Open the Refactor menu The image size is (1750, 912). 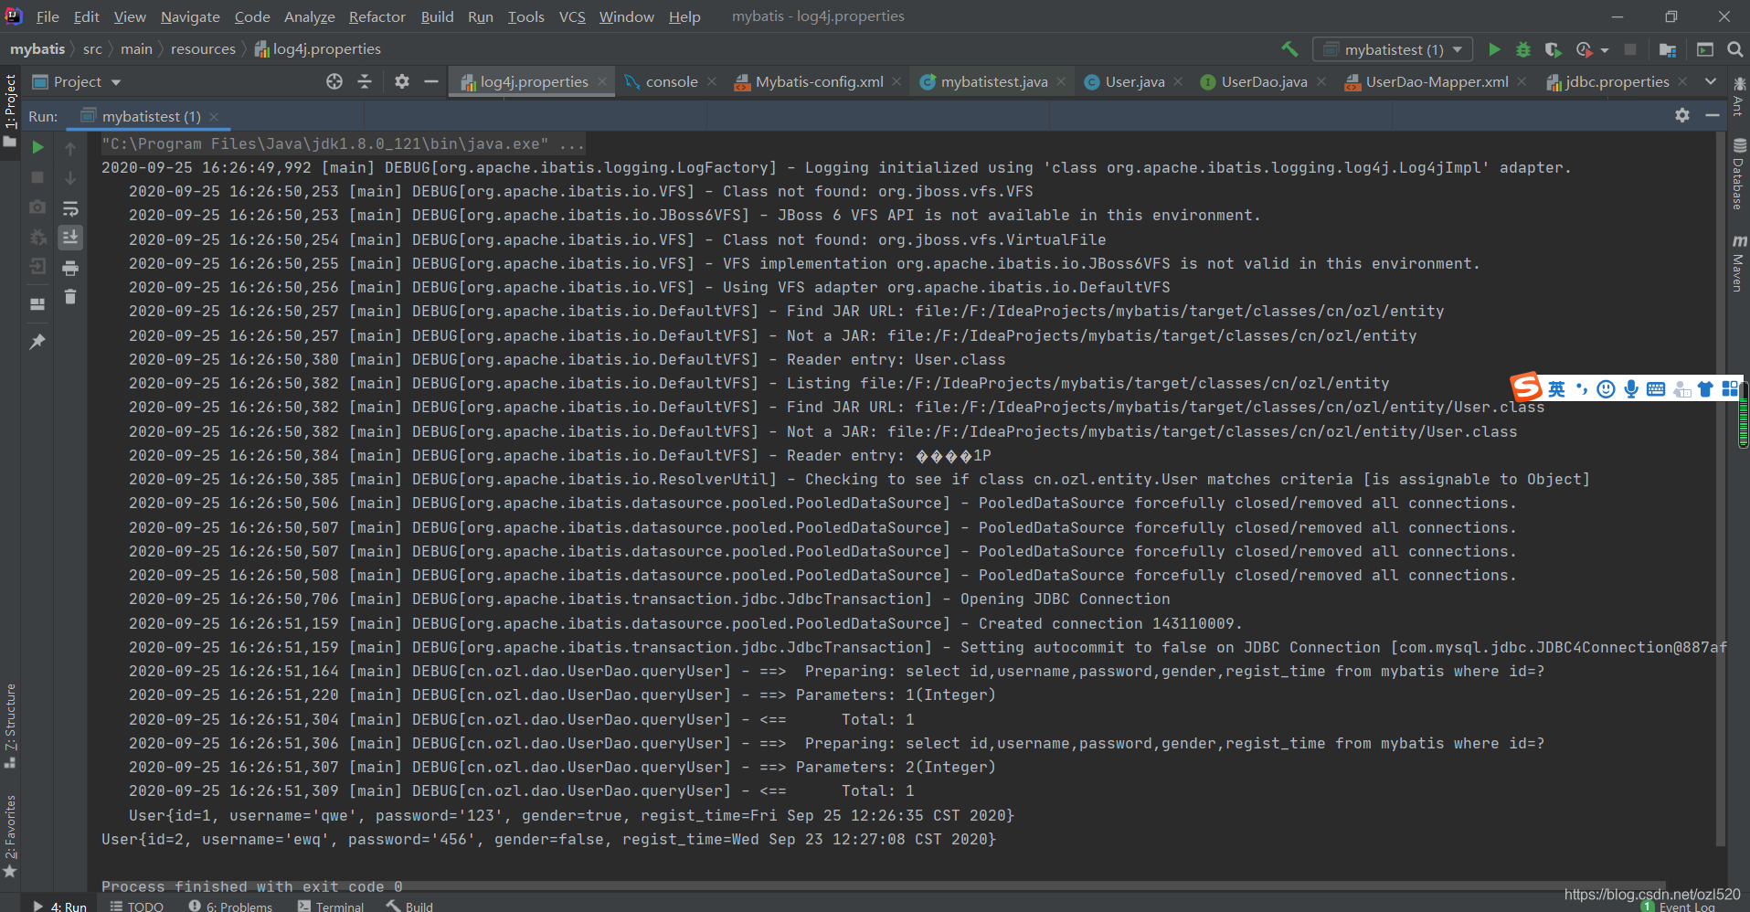click(x=377, y=16)
